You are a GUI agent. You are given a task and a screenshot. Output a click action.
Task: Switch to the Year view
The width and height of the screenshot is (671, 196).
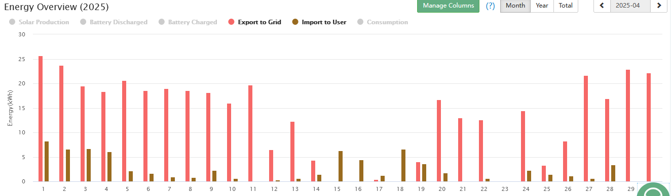542,6
